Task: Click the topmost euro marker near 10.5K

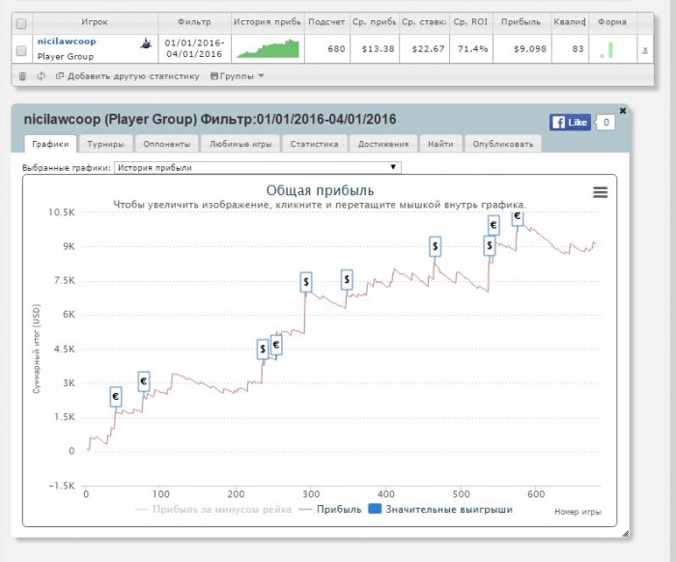Action: pyautogui.click(x=518, y=218)
